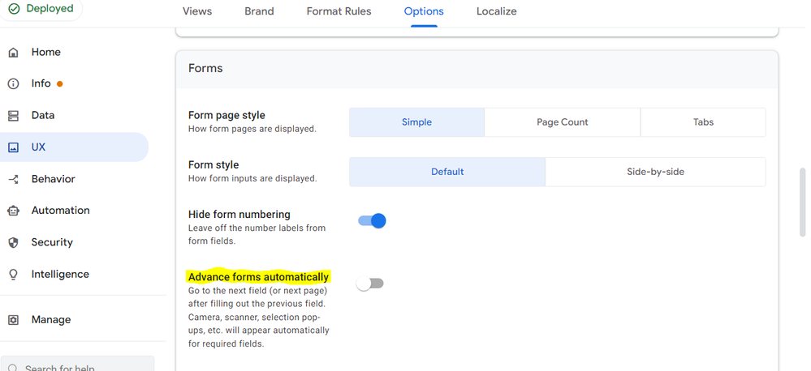
Task: Enable Advance forms automatically toggle
Action: 370,284
